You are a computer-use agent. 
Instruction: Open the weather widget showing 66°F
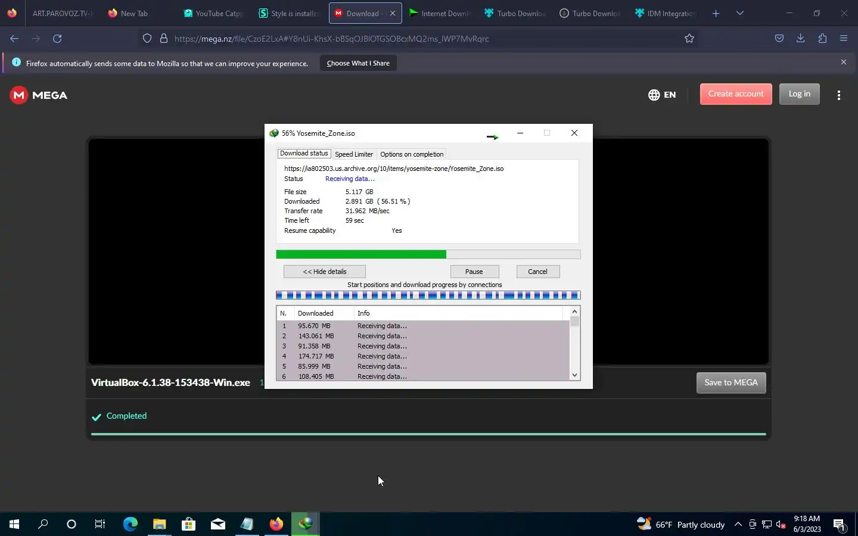(680, 524)
